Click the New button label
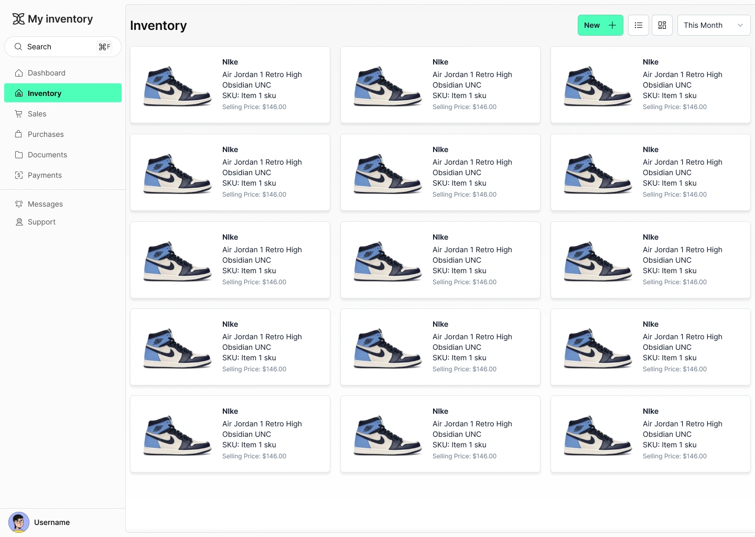Screen dimensions: 755x537 [x=592, y=25]
